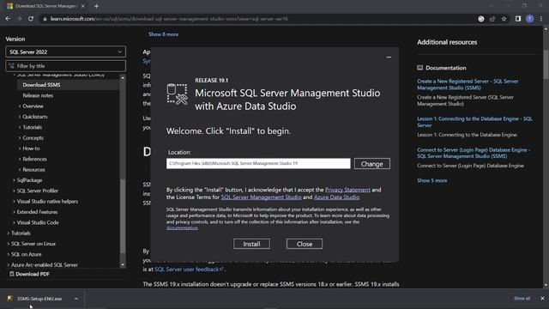Click the sidebar tree scrollbar
The image size is (549, 309).
pyautogui.click(x=122, y=215)
